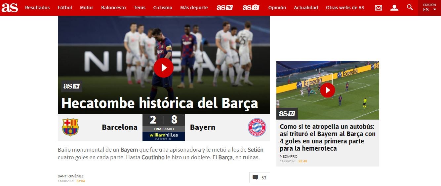Play the main Barça headline video
The height and width of the screenshot is (186, 441).
coord(163,68)
